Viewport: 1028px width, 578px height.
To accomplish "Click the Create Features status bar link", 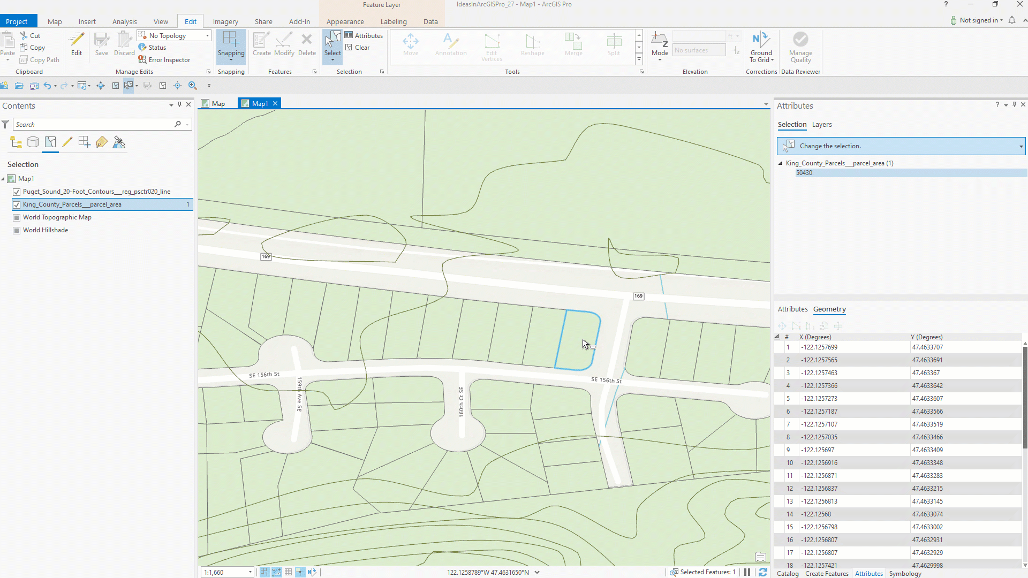I will click(826, 573).
